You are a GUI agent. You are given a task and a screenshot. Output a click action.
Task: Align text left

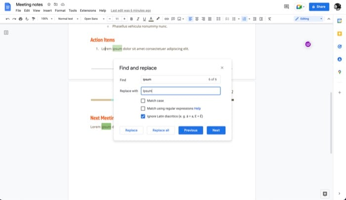click(x=190, y=19)
